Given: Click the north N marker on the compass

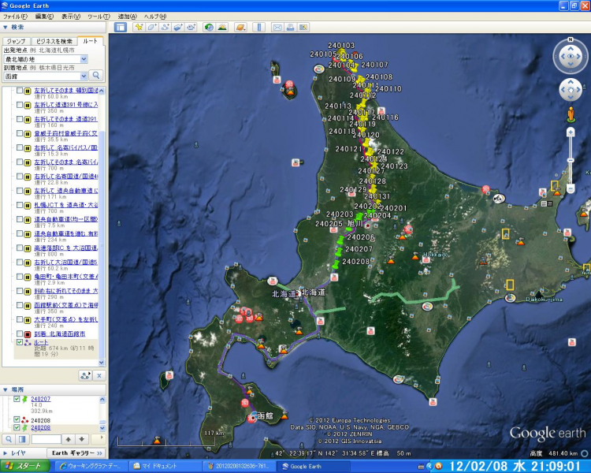Looking at the screenshot, I should (571, 39).
